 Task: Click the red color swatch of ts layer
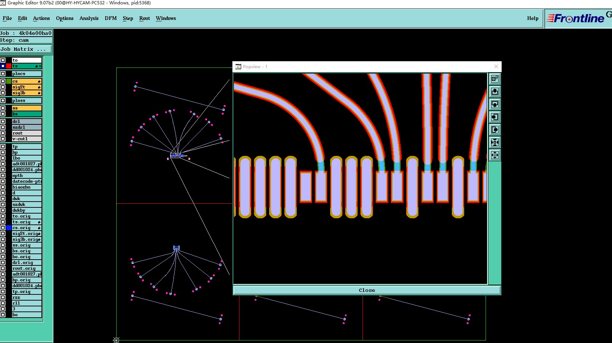[x=9, y=66]
